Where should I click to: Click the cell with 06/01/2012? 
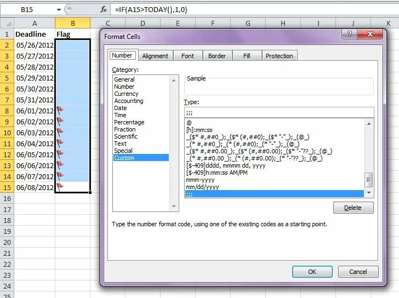coord(35,111)
